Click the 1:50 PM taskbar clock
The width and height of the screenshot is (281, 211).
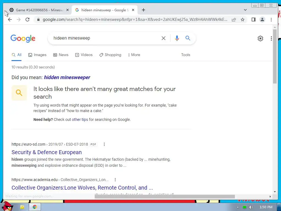click(x=266, y=207)
